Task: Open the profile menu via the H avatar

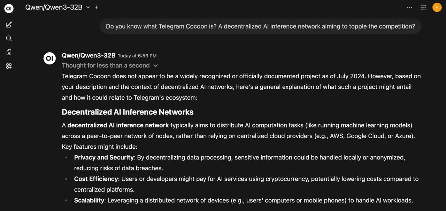Action: coord(437,7)
